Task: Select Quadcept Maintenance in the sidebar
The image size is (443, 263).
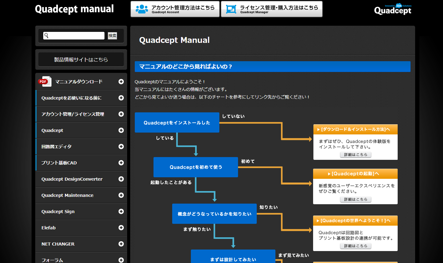Action: (x=81, y=195)
